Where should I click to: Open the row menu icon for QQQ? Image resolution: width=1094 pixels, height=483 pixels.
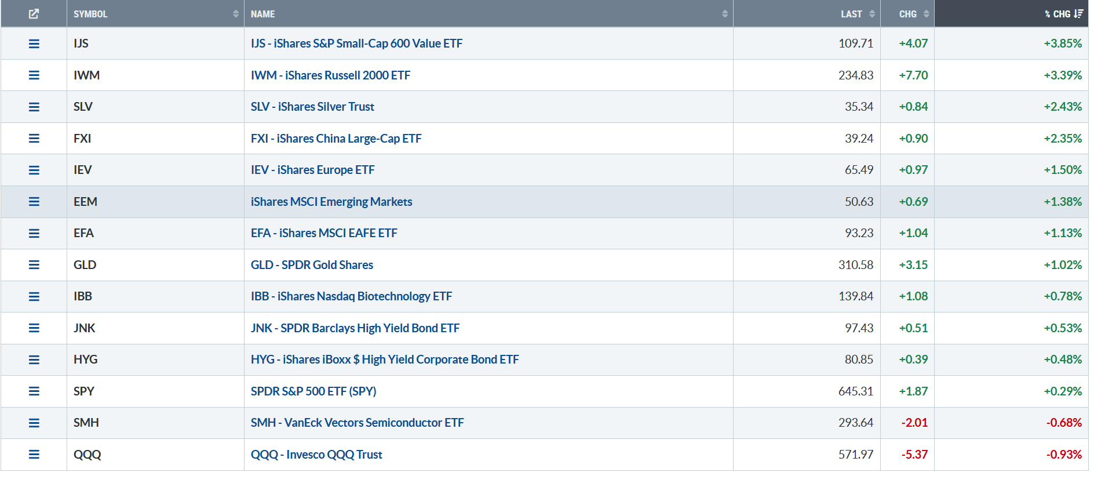tap(34, 455)
